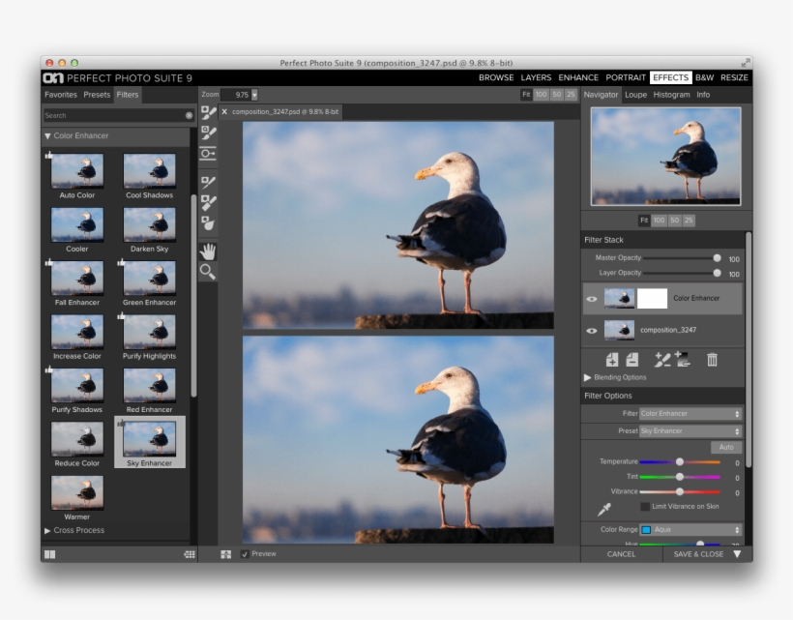This screenshot has height=620, width=793.
Task: Pick the eyedropper tool in Filter Options
Action: click(604, 508)
